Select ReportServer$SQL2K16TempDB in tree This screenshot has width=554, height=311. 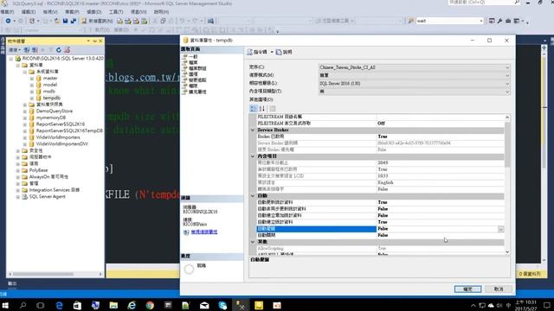69,130
